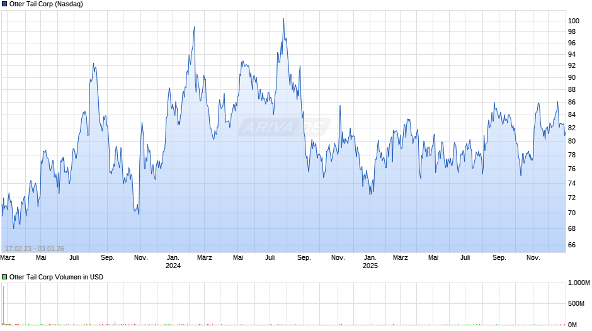Screen dimensions: 592x331
Task: Click the '66' price axis label
Action: (x=572, y=245)
